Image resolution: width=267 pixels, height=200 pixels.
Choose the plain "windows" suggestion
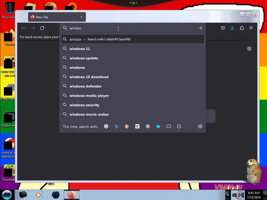point(132,67)
